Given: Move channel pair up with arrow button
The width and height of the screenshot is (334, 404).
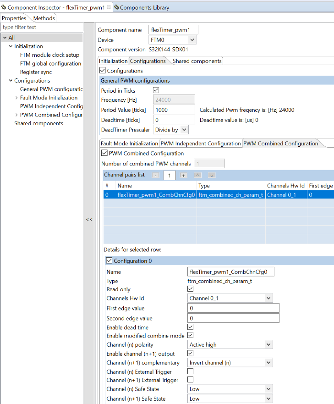Looking at the screenshot, I should [197, 176].
